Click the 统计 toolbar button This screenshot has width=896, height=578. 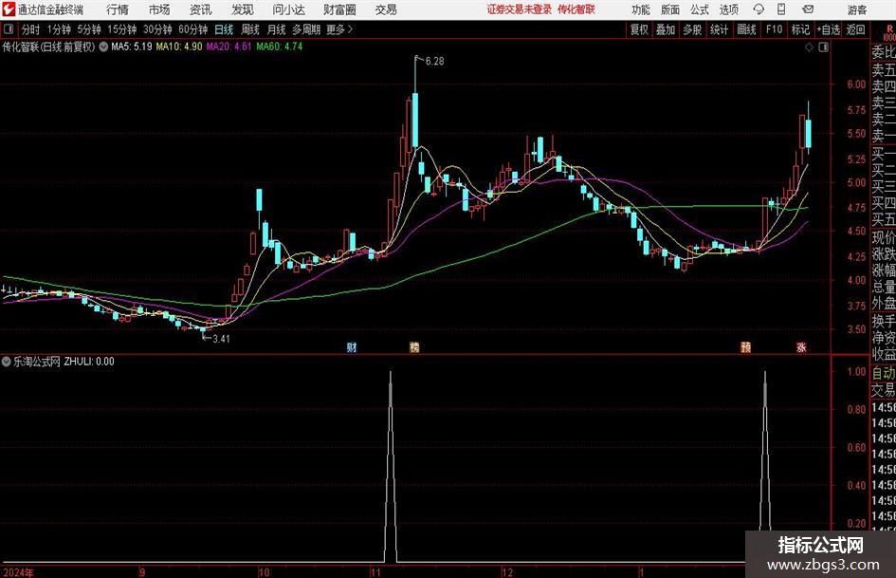coord(720,29)
